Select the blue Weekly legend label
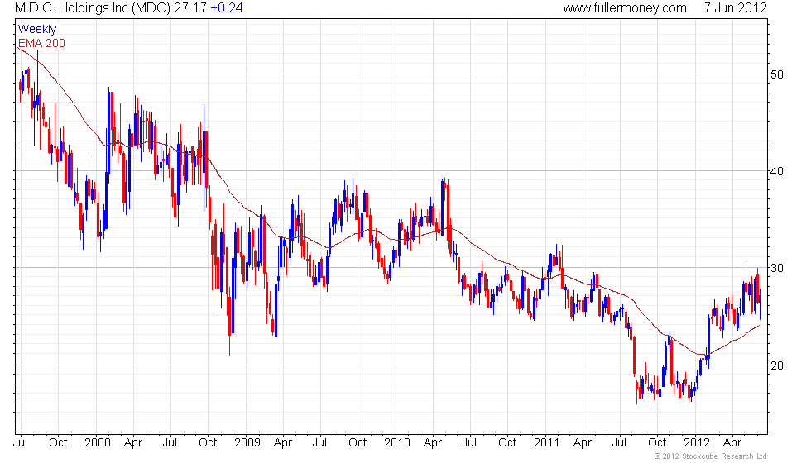 pyautogui.click(x=36, y=30)
